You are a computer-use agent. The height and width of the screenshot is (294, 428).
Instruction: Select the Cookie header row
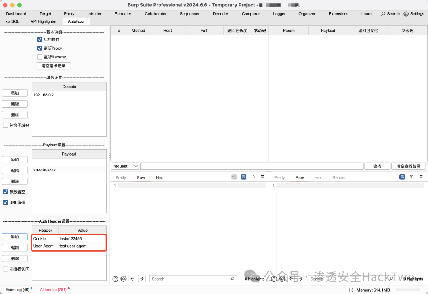click(69, 238)
